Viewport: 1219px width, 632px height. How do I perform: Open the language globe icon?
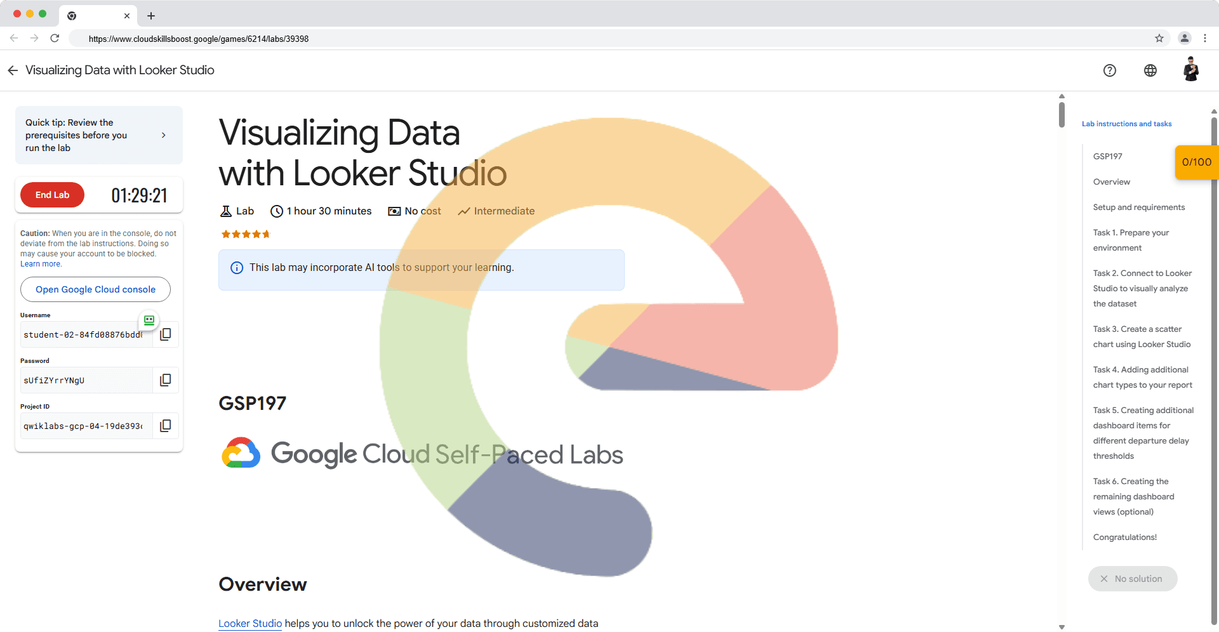(x=1150, y=70)
